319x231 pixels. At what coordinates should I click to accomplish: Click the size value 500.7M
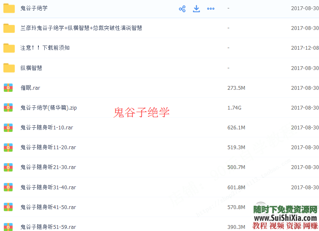click(236, 167)
